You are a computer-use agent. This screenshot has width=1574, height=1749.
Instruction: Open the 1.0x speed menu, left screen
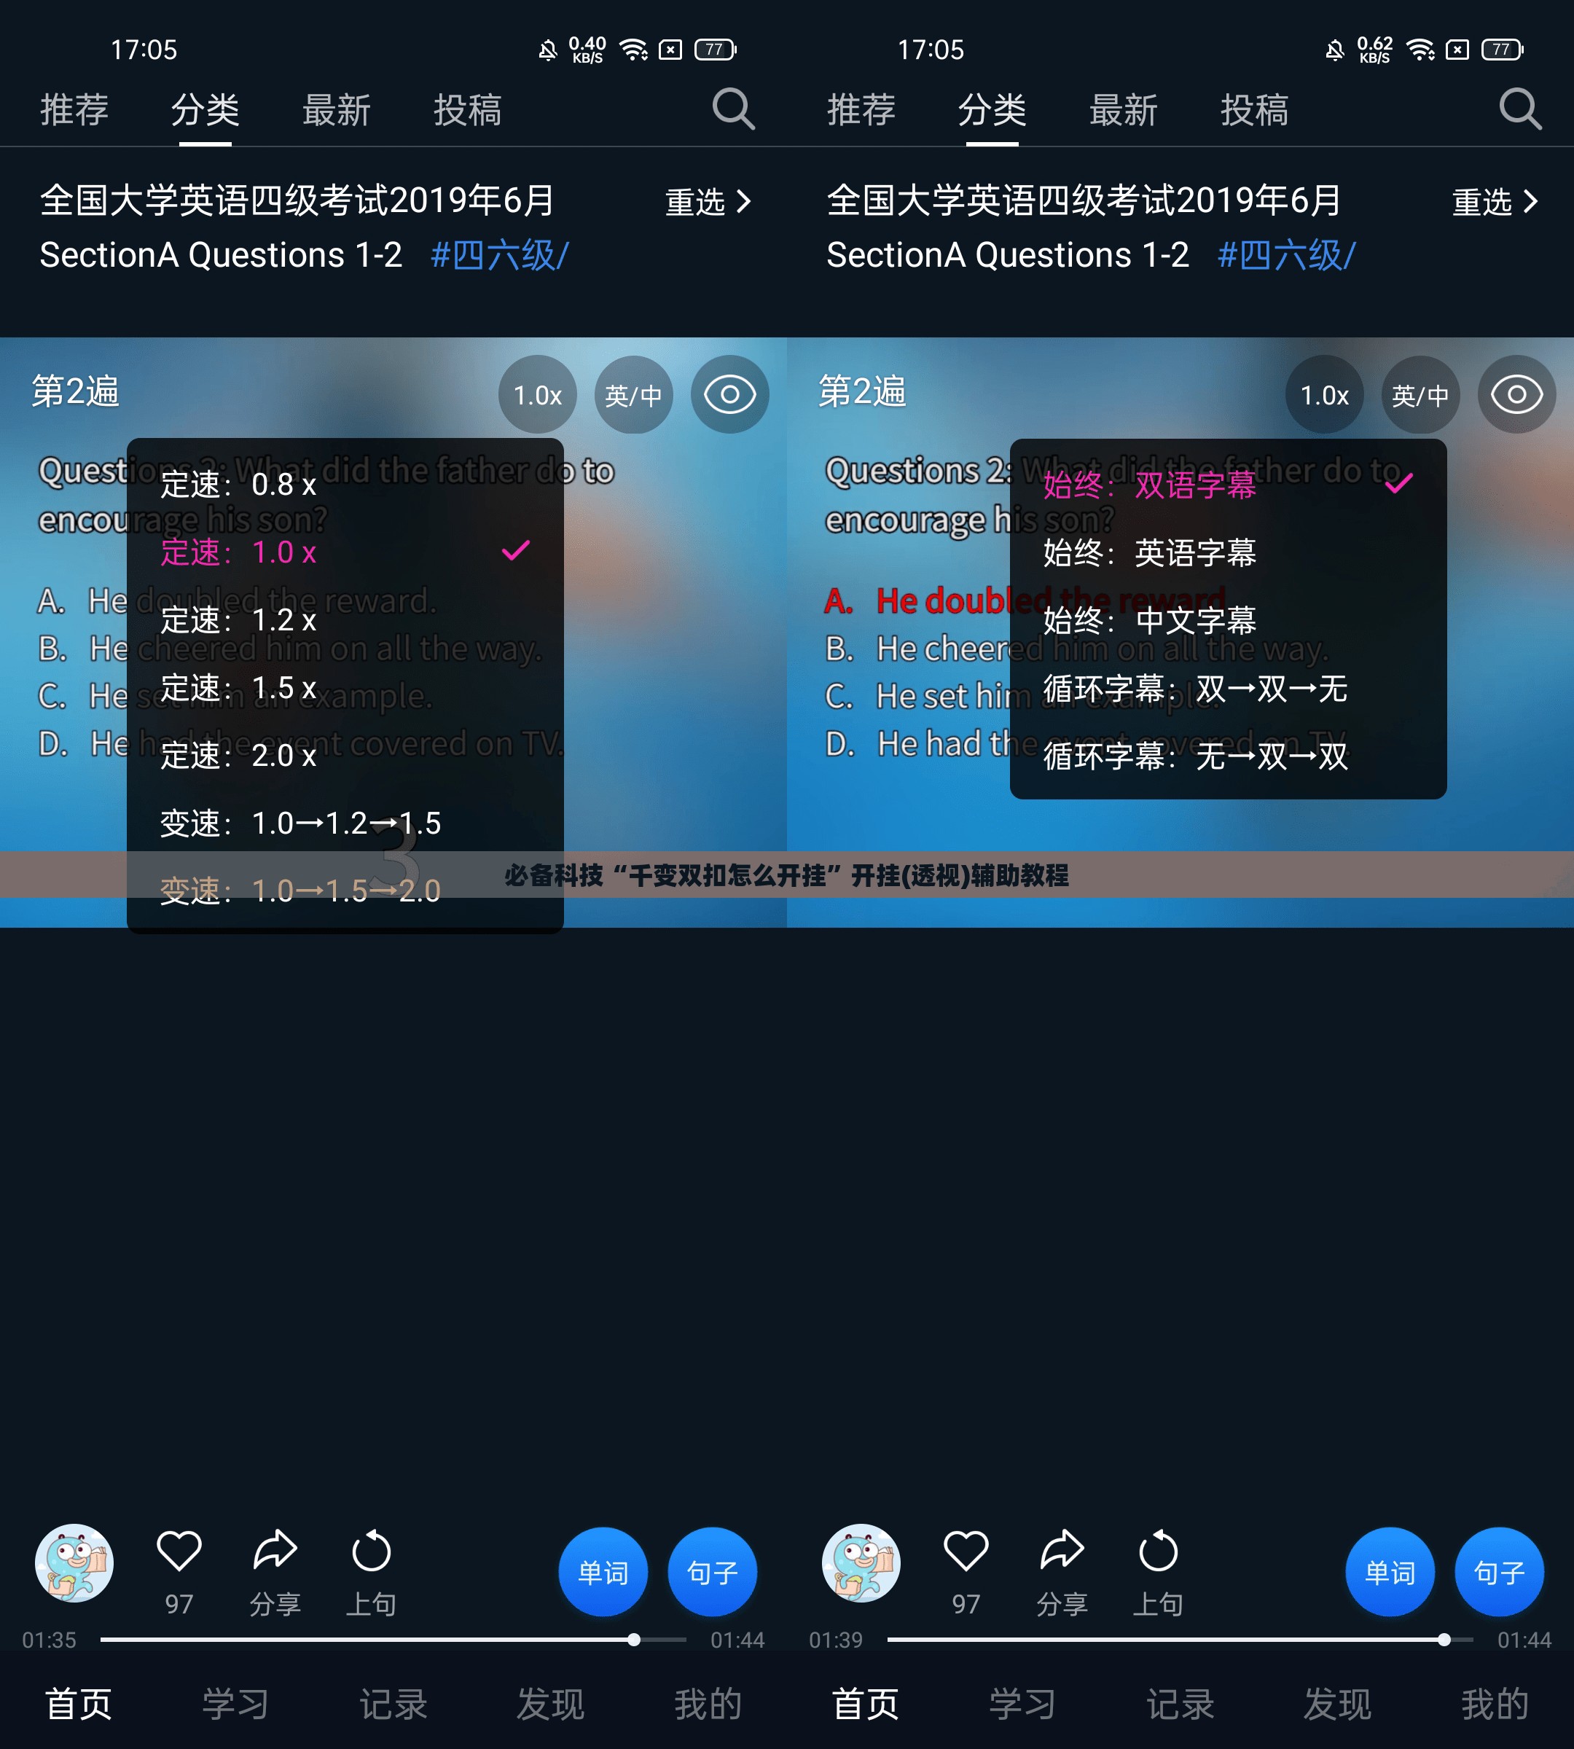(537, 394)
